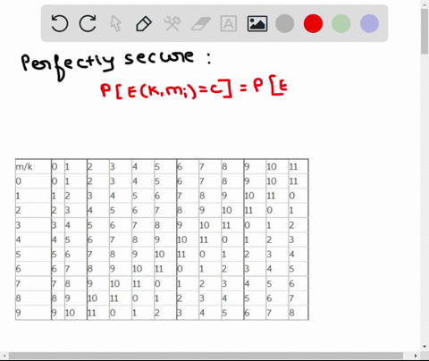Viewport: 429px width, 361px height.
Task: Click the vertical scrollbar thumb
Action: [425, 31]
